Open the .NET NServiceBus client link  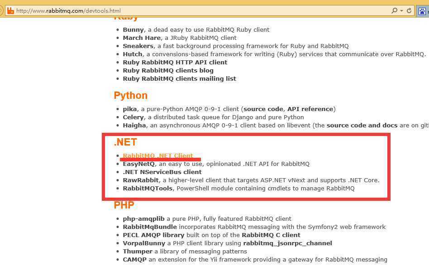click(x=162, y=172)
